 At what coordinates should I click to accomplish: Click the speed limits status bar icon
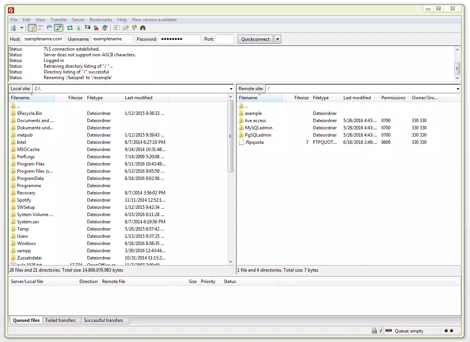click(x=389, y=331)
